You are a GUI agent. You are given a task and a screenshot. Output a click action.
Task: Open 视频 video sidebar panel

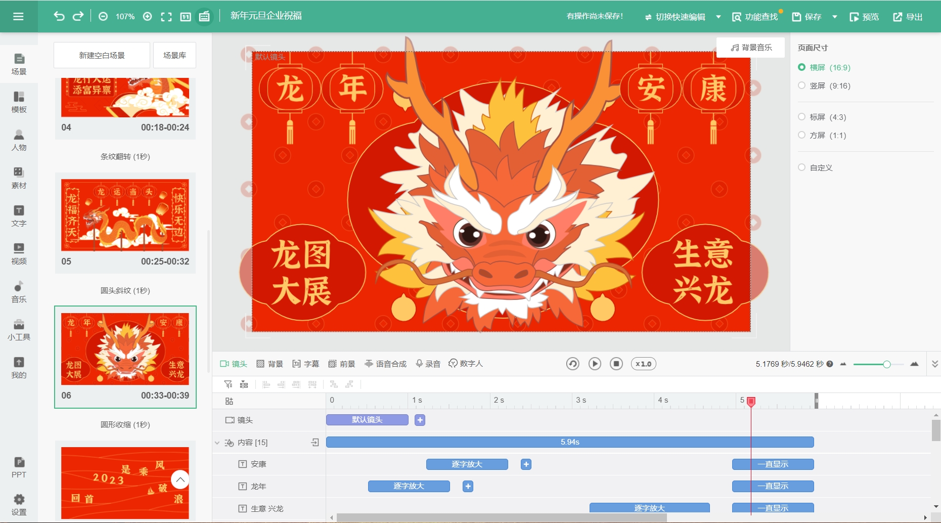[x=19, y=254]
